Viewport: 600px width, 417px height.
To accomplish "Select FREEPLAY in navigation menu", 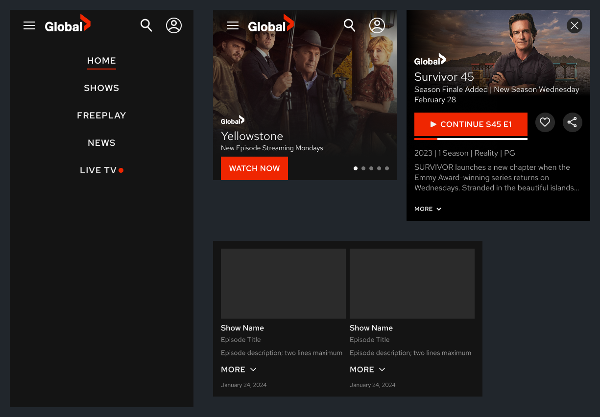I will (101, 116).
